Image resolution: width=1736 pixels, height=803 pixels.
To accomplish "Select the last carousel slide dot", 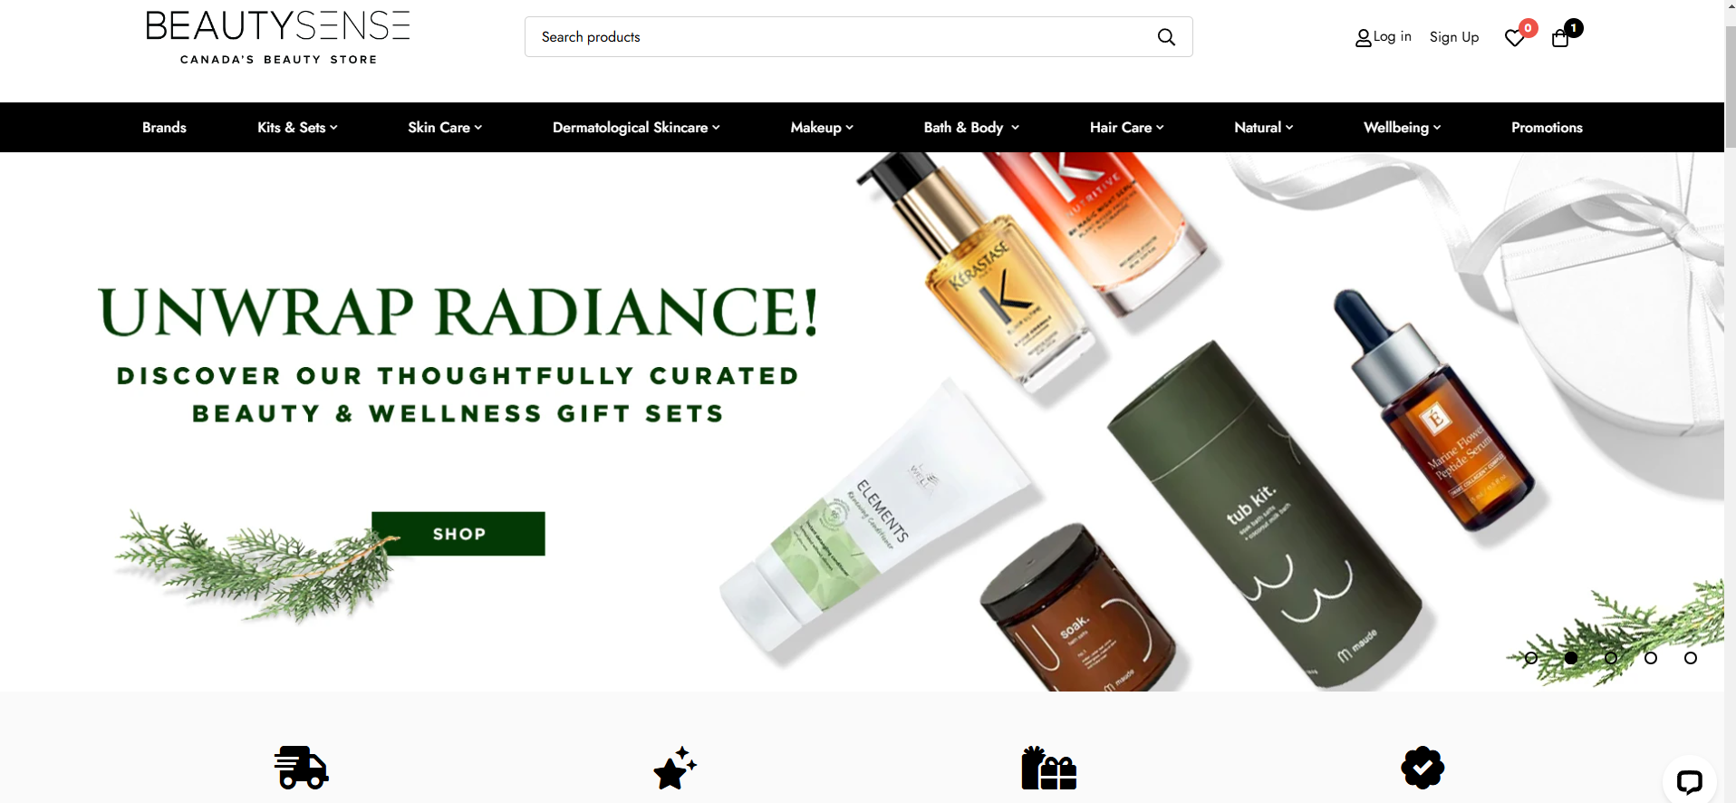I will click(x=1691, y=658).
